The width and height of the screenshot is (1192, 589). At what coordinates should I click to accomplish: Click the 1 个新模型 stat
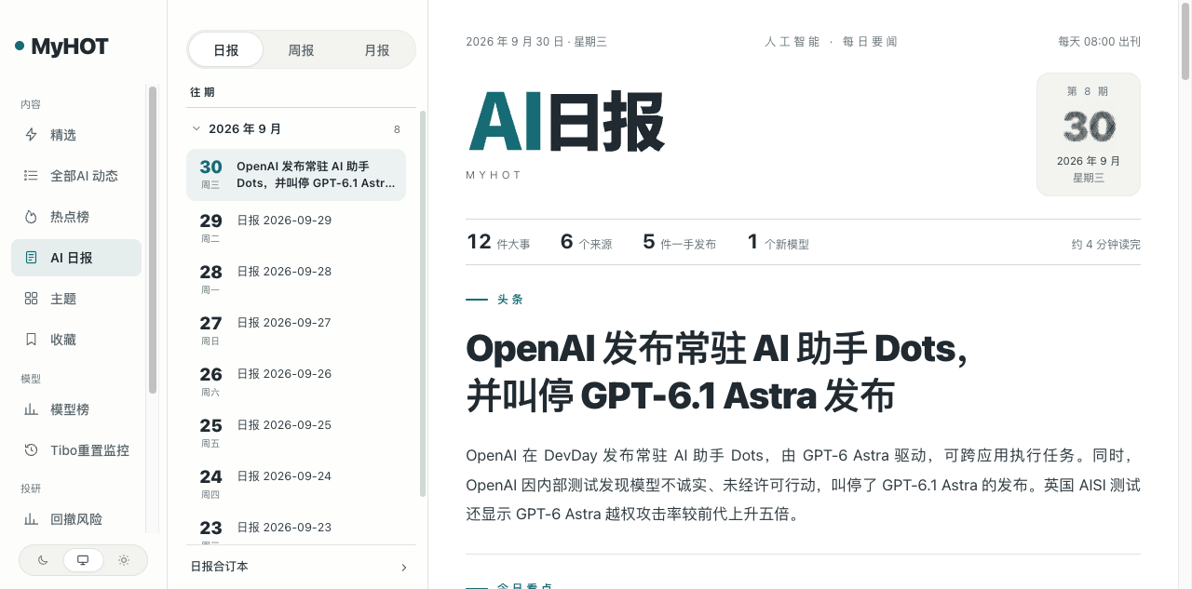point(778,242)
